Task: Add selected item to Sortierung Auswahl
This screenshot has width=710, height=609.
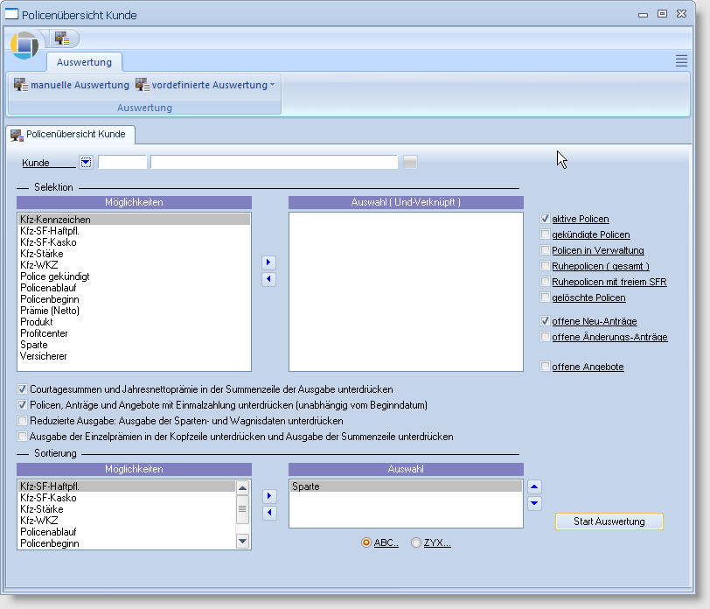Action: [269, 496]
